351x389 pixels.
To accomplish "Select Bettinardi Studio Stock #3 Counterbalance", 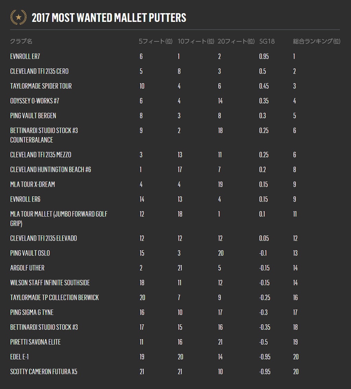I will click(x=44, y=135).
